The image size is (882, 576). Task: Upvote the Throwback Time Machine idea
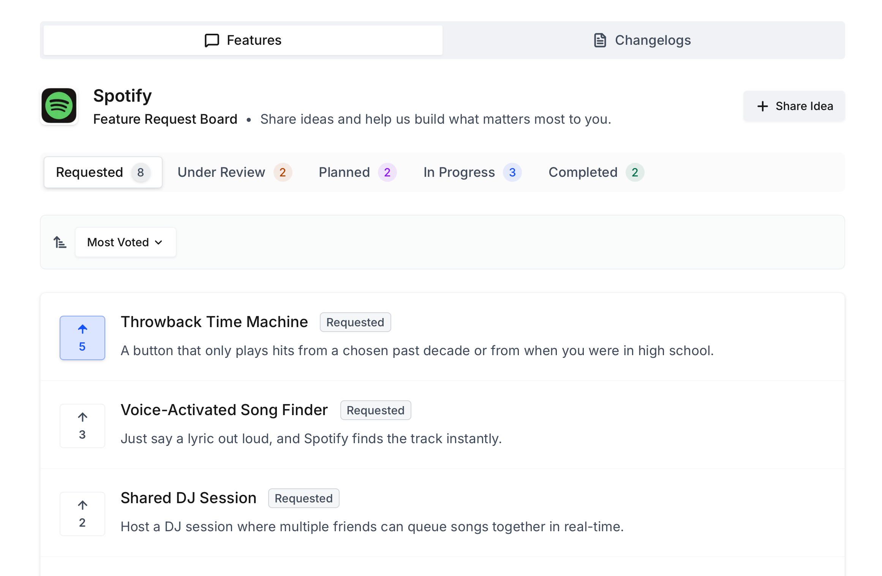coord(82,338)
